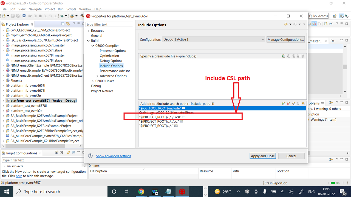Open the terminal monitor icon in the main toolbar
The width and height of the screenshot is (351, 197).
pos(24,16)
